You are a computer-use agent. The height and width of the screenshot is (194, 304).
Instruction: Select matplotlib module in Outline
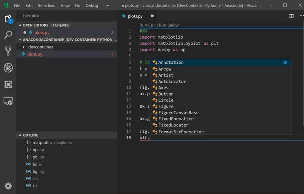pyautogui.click(x=67, y=143)
